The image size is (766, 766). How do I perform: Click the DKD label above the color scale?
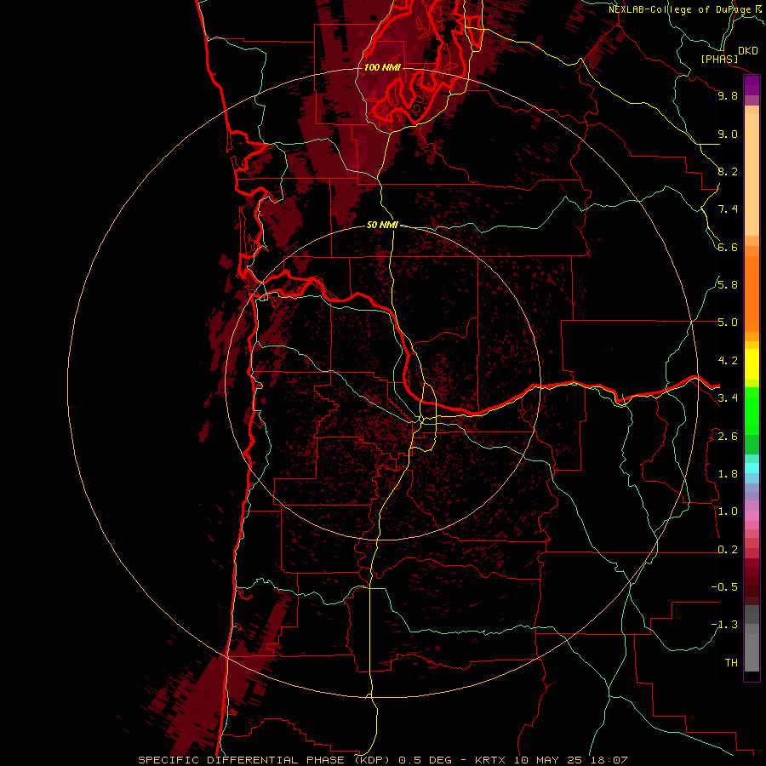748,51
